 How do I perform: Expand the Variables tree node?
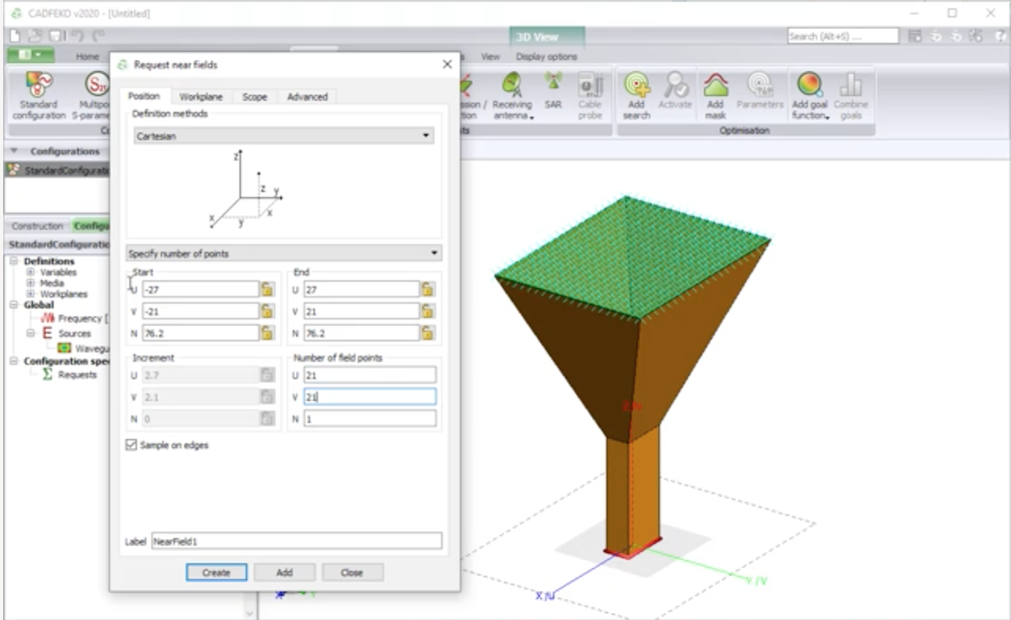click(31, 272)
